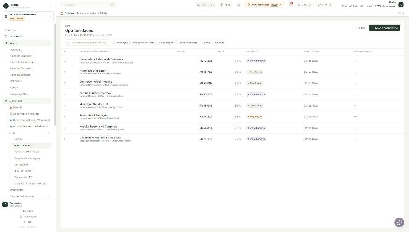Collapse the CRM submenu chevron

(x=49, y=133)
